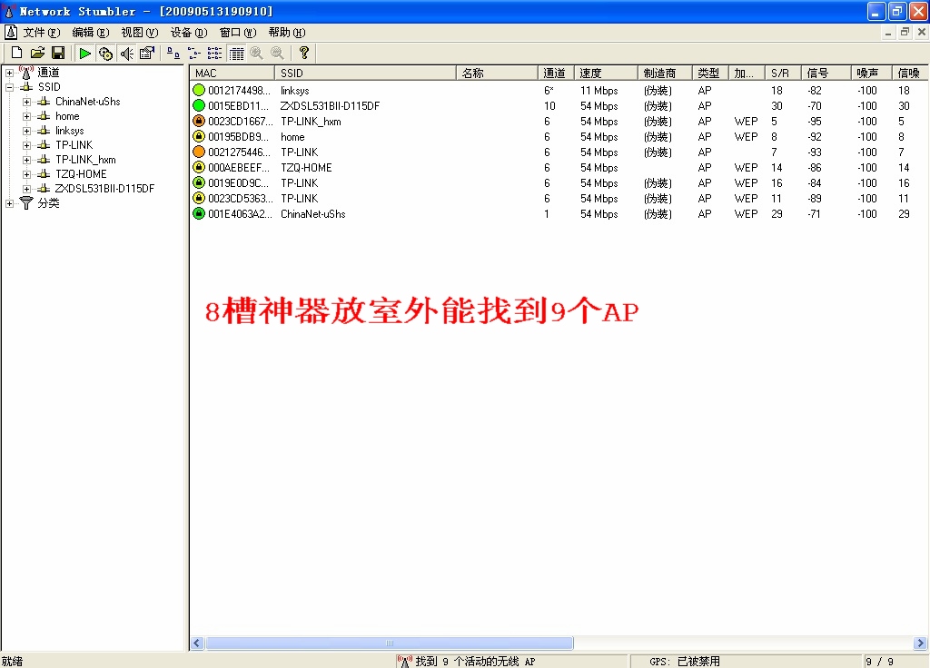Image resolution: width=930 pixels, height=668 pixels.
Task: Open the 视图 menu
Action: click(x=139, y=33)
